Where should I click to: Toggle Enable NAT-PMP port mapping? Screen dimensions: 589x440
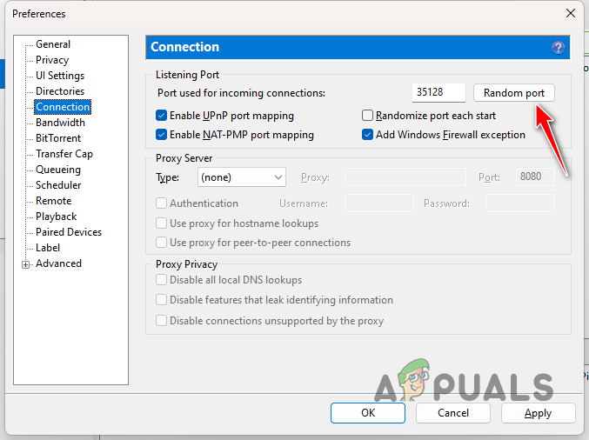pyautogui.click(x=161, y=135)
